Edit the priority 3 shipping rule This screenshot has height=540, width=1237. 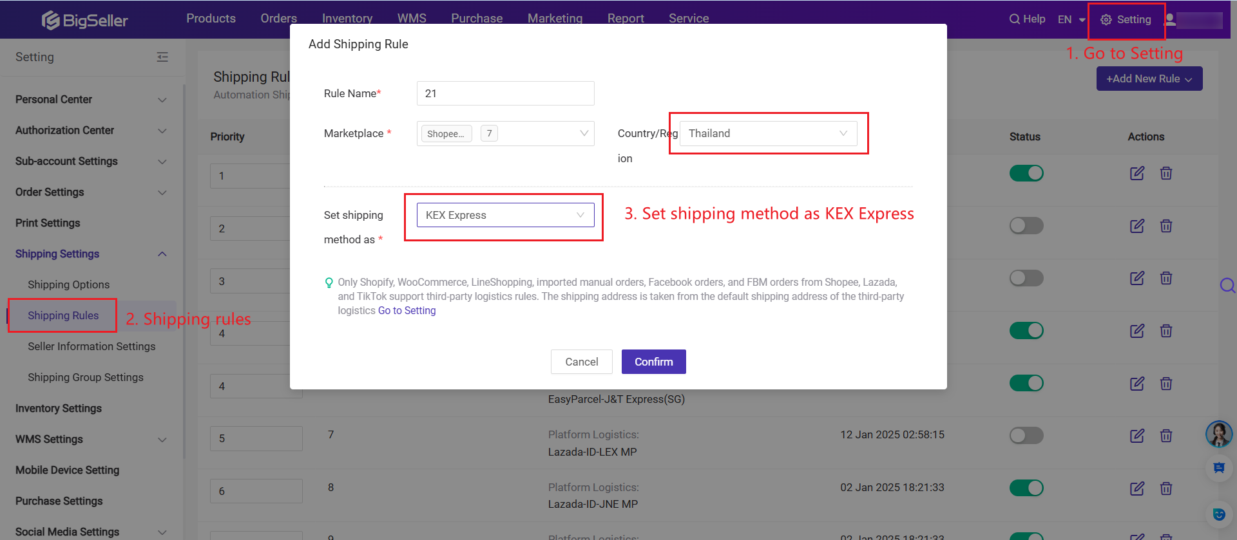tap(1137, 278)
